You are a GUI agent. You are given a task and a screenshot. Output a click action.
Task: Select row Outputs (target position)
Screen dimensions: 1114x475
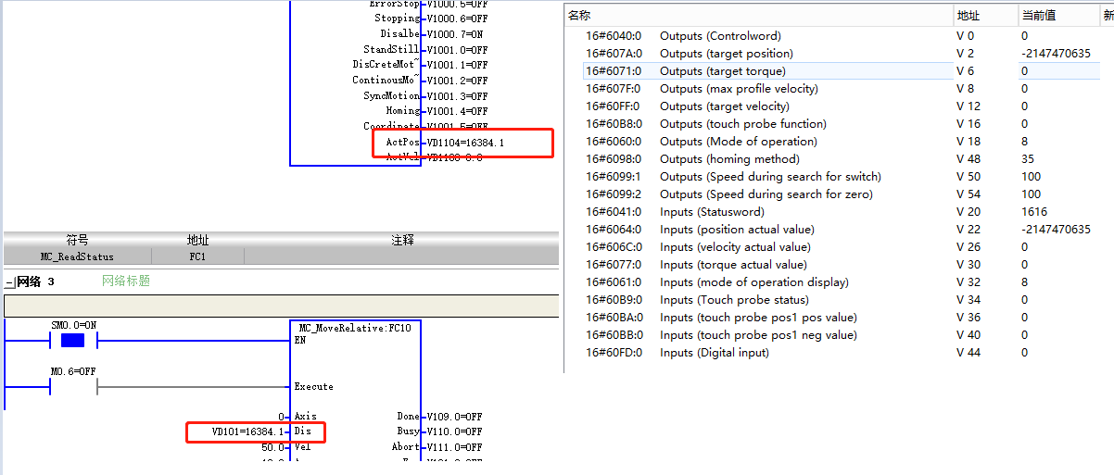(839, 54)
